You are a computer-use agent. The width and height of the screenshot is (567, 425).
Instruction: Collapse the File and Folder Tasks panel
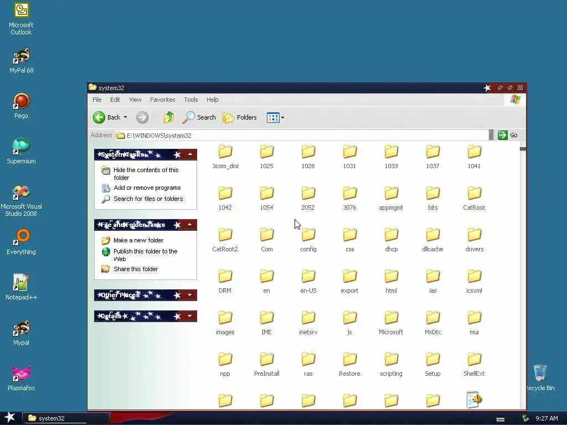tap(190, 225)
